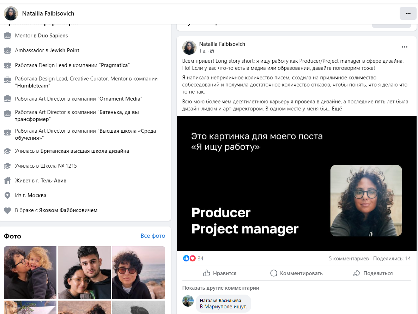418x314 pixels.
Task: Open the Producer Project manager post image
Action: pos(296,183)
